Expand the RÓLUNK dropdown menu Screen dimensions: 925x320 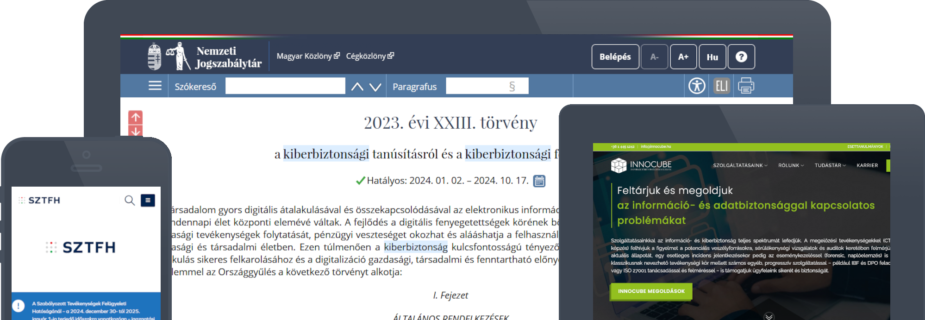point(791,165)
